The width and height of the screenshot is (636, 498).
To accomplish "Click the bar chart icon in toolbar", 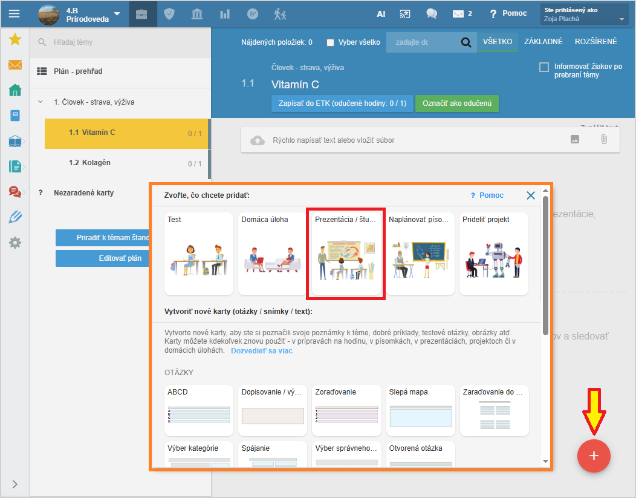I will click(225, 14).
